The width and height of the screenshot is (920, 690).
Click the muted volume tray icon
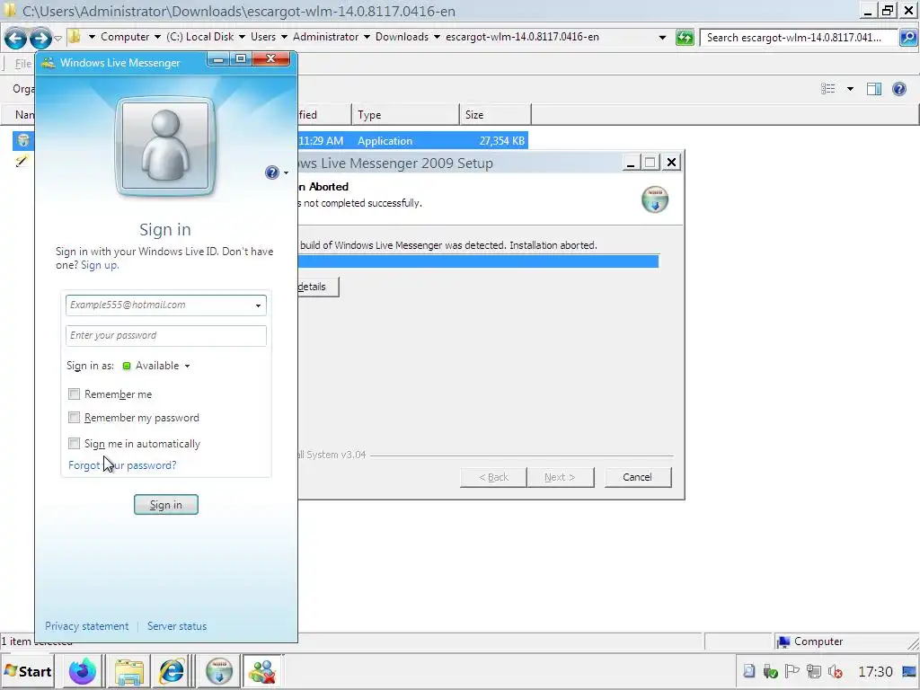click(835, 671)
